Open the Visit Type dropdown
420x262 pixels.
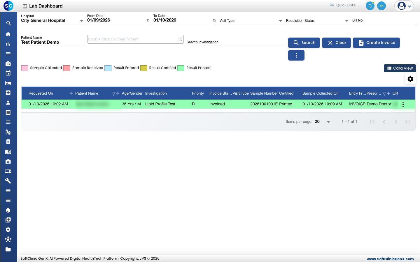coord(251,21)
